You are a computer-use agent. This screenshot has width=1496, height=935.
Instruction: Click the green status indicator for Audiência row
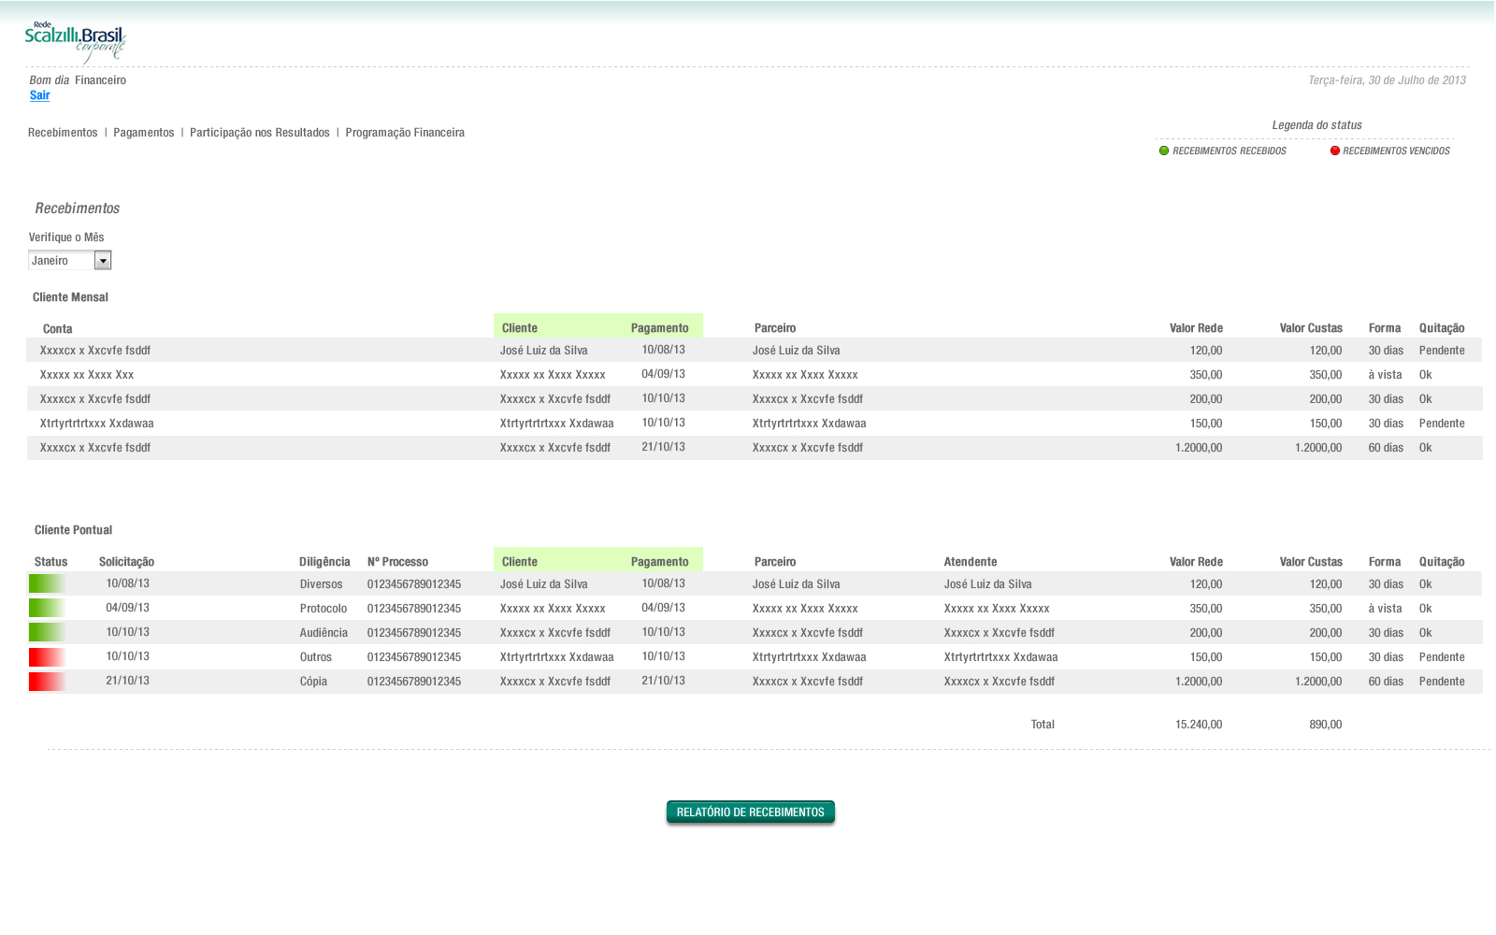tap(46, 632)
